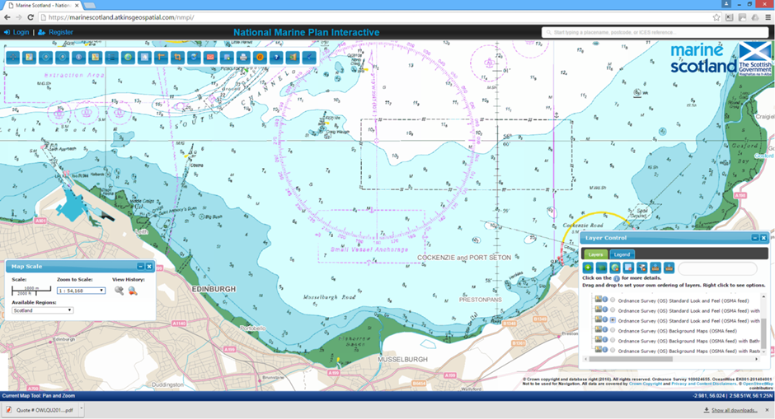Select the last OS Background Maps radio button

tap(613, 350)
